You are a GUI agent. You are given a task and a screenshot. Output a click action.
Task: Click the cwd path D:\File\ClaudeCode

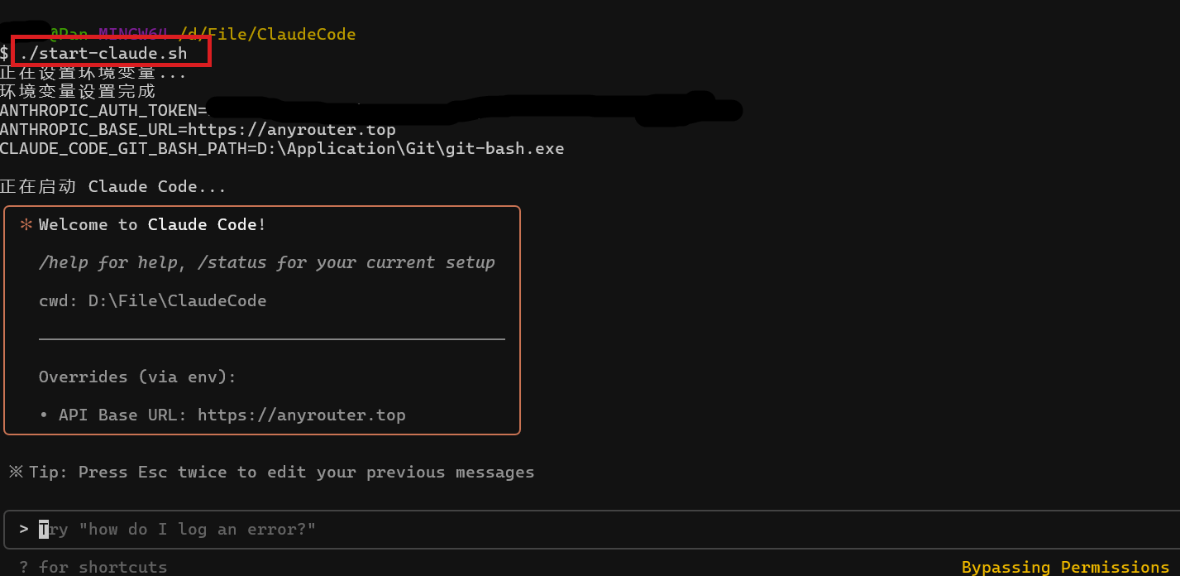click(x=178, y=300)
